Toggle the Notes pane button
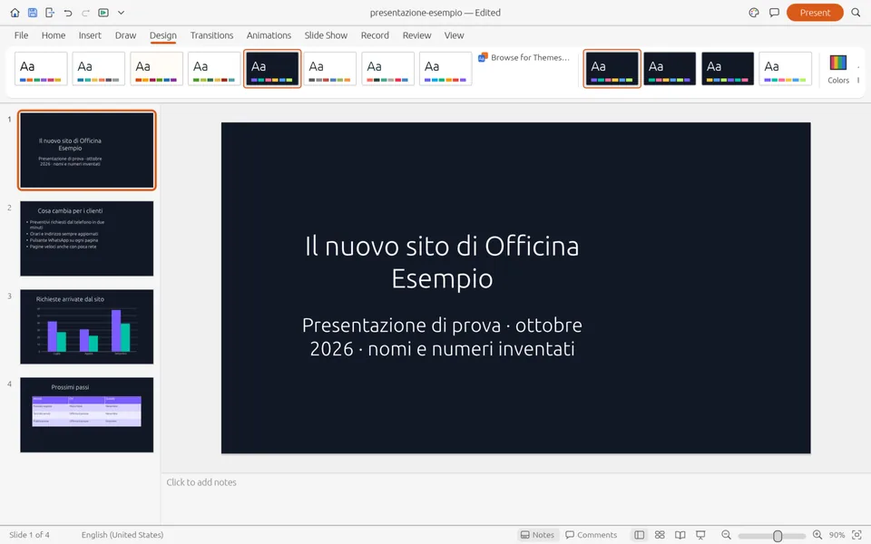 (x=537, y=535)
